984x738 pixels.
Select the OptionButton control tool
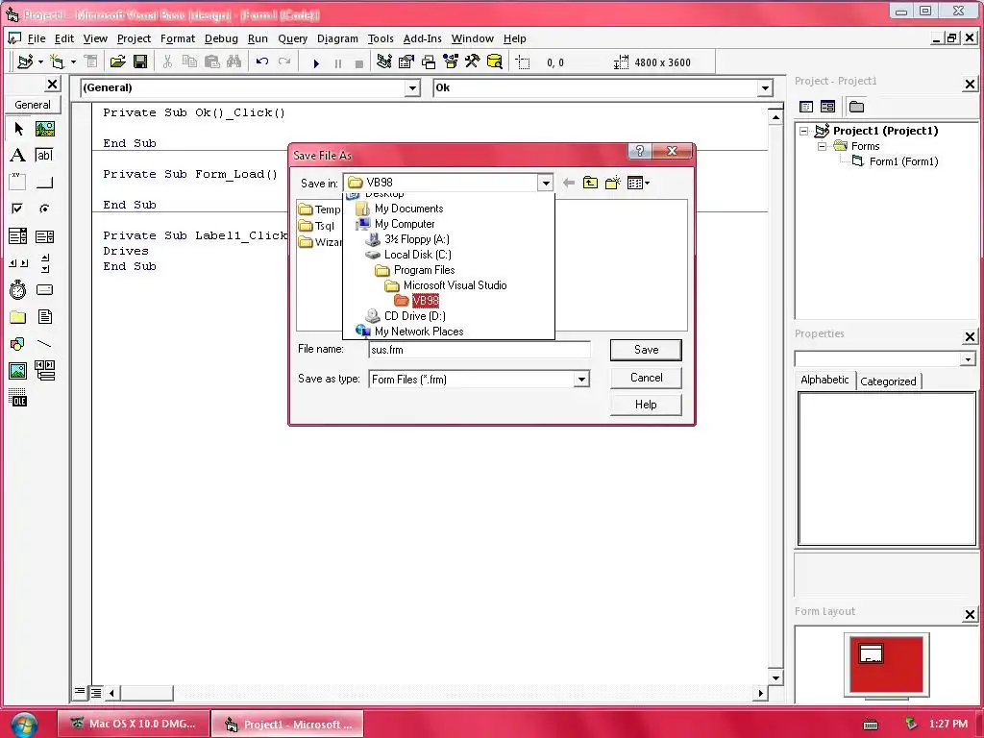pyautogui.click(x=44, y=209)
